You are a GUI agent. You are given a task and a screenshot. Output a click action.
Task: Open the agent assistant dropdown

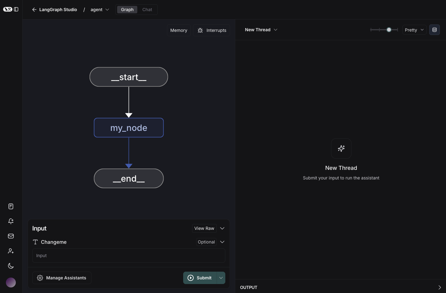click(x=99, y=10)
